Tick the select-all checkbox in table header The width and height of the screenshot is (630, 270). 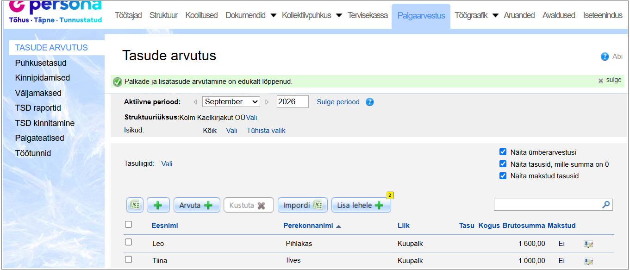[129, 225]
